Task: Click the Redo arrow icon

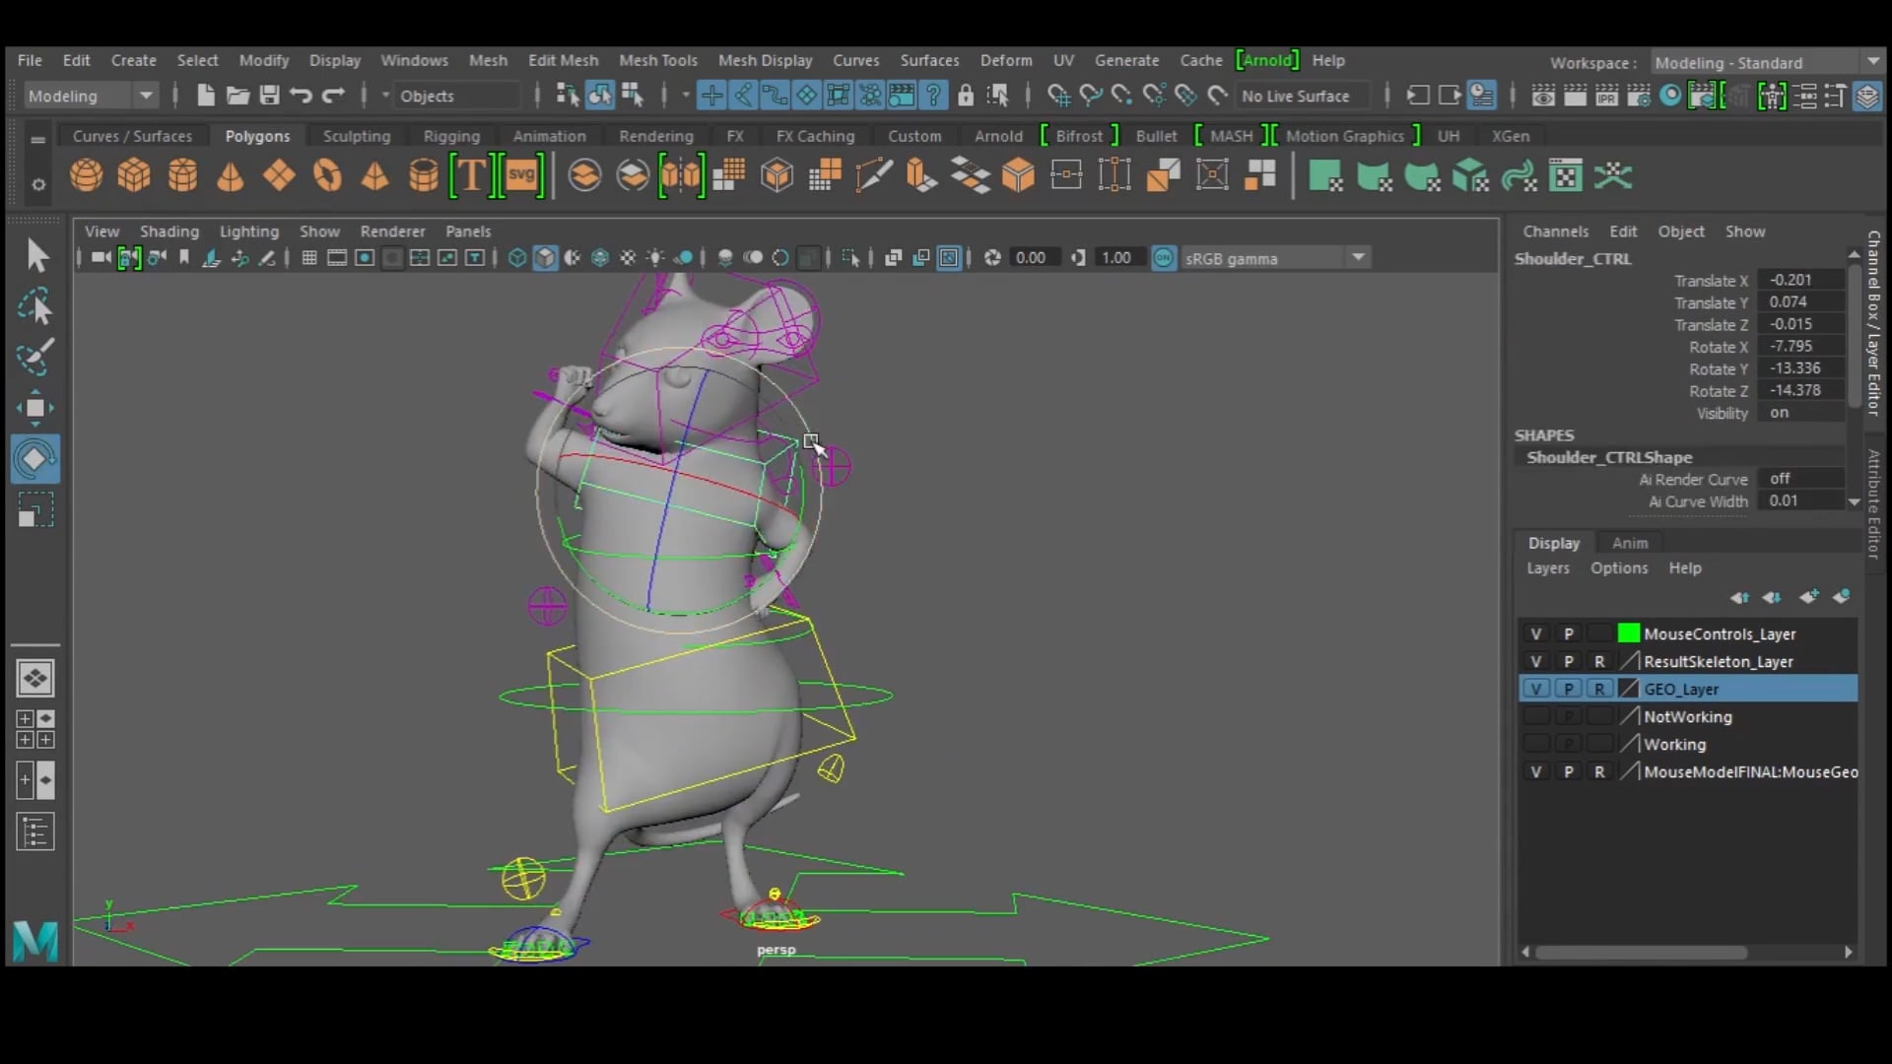Action: coord(334,96)
